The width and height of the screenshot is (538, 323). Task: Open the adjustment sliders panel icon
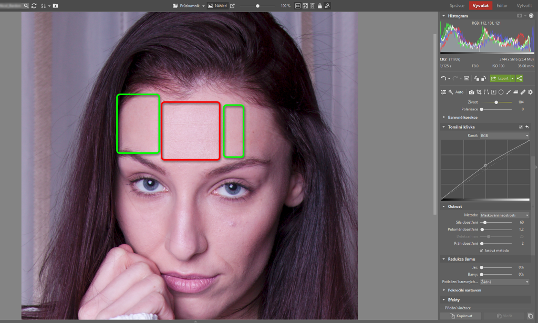pos(443,92)
